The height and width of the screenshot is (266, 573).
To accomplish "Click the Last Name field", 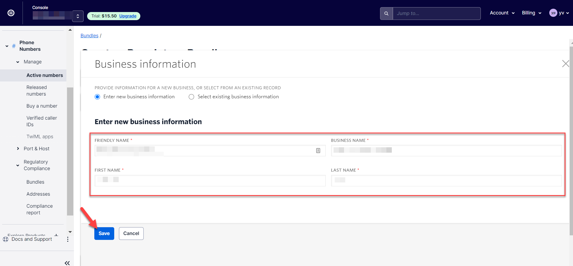I will tap(446, 181).
